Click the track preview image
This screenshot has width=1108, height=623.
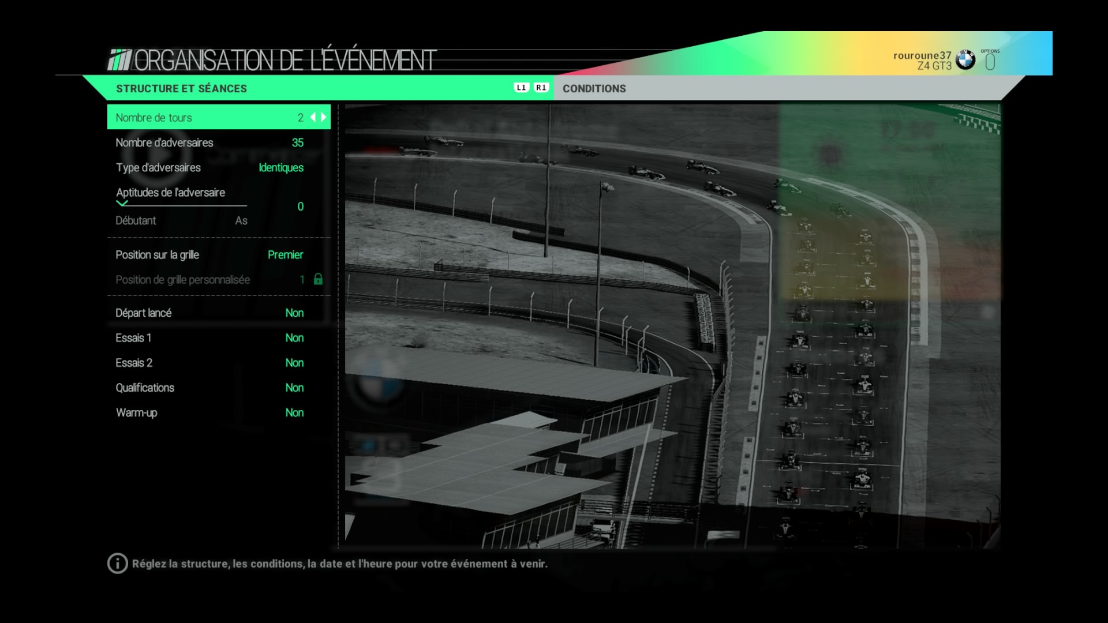point(672,326)
